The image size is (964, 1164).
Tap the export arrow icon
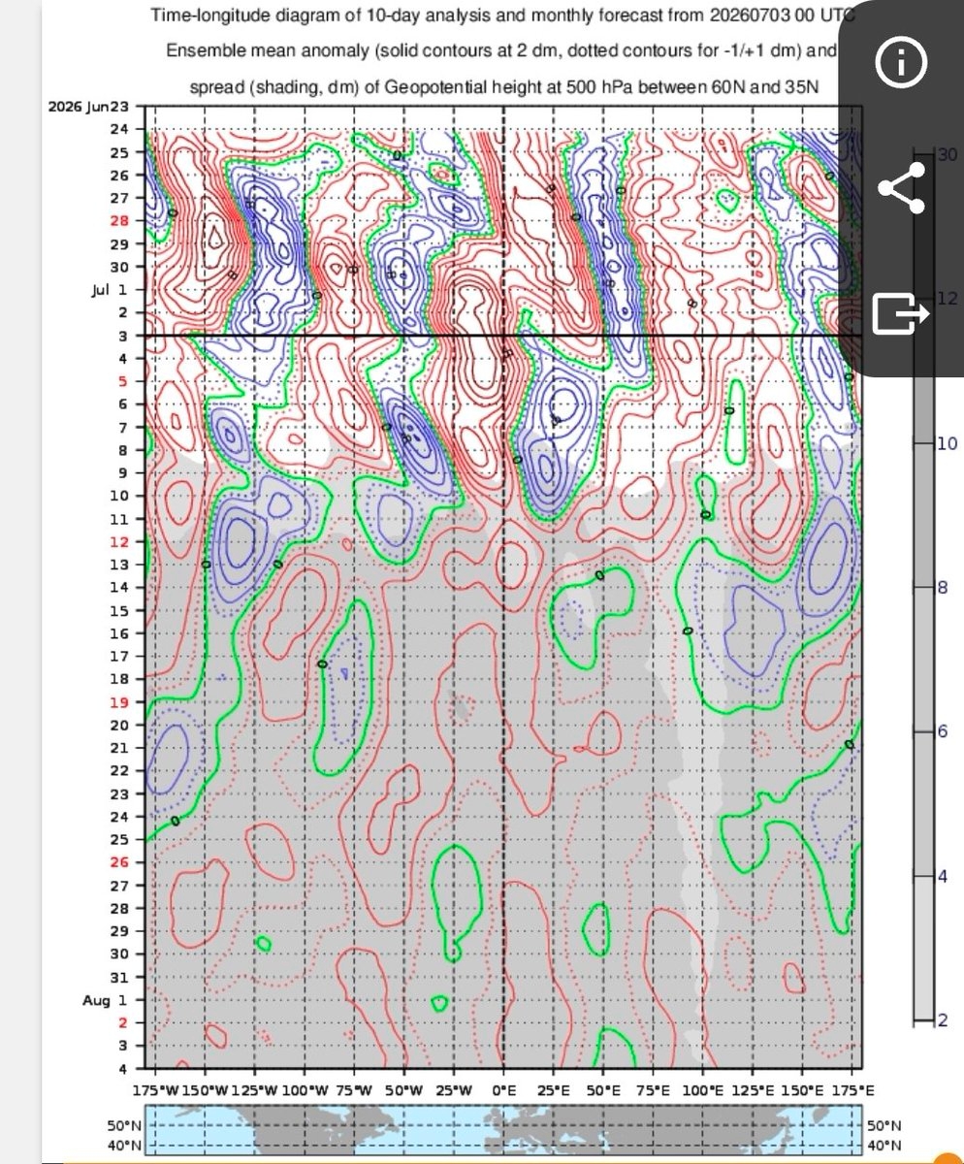902,313
